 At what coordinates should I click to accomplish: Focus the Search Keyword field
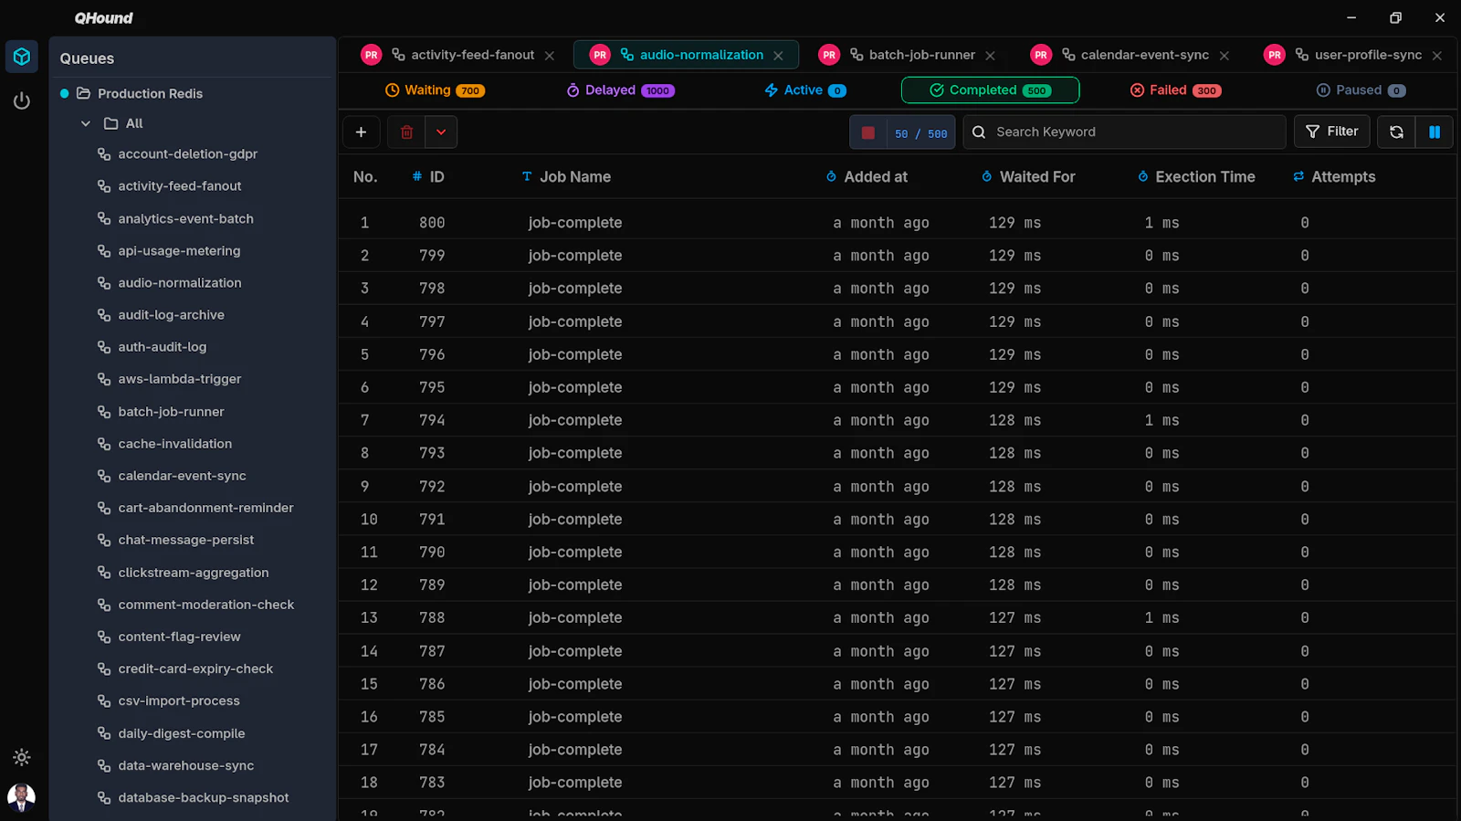[1124, 132]
